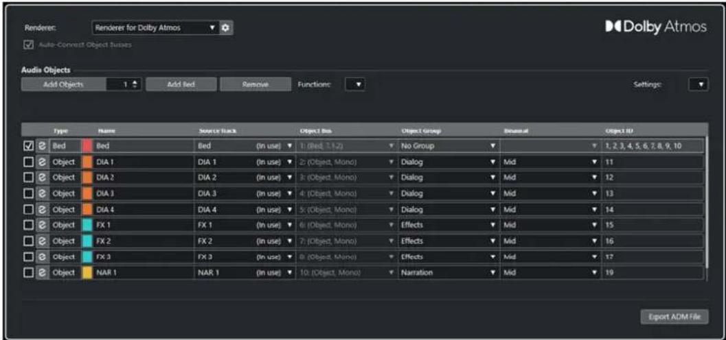Click the link icon on the FX 2 row

point(43,241)
